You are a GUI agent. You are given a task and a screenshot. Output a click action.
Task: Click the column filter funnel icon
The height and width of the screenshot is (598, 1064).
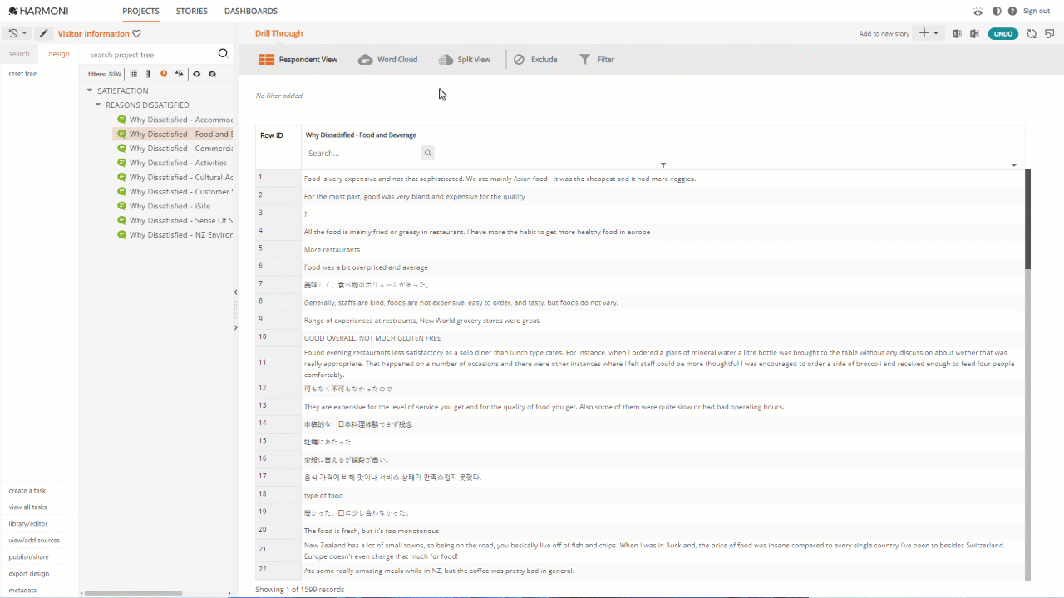click(663, 166)
